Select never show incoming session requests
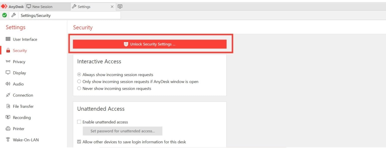The height and width of the screenshot is (148, 386). click(x=79, y=88)
